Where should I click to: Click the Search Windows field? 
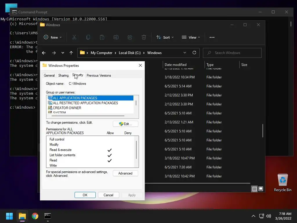pos(232,53)
